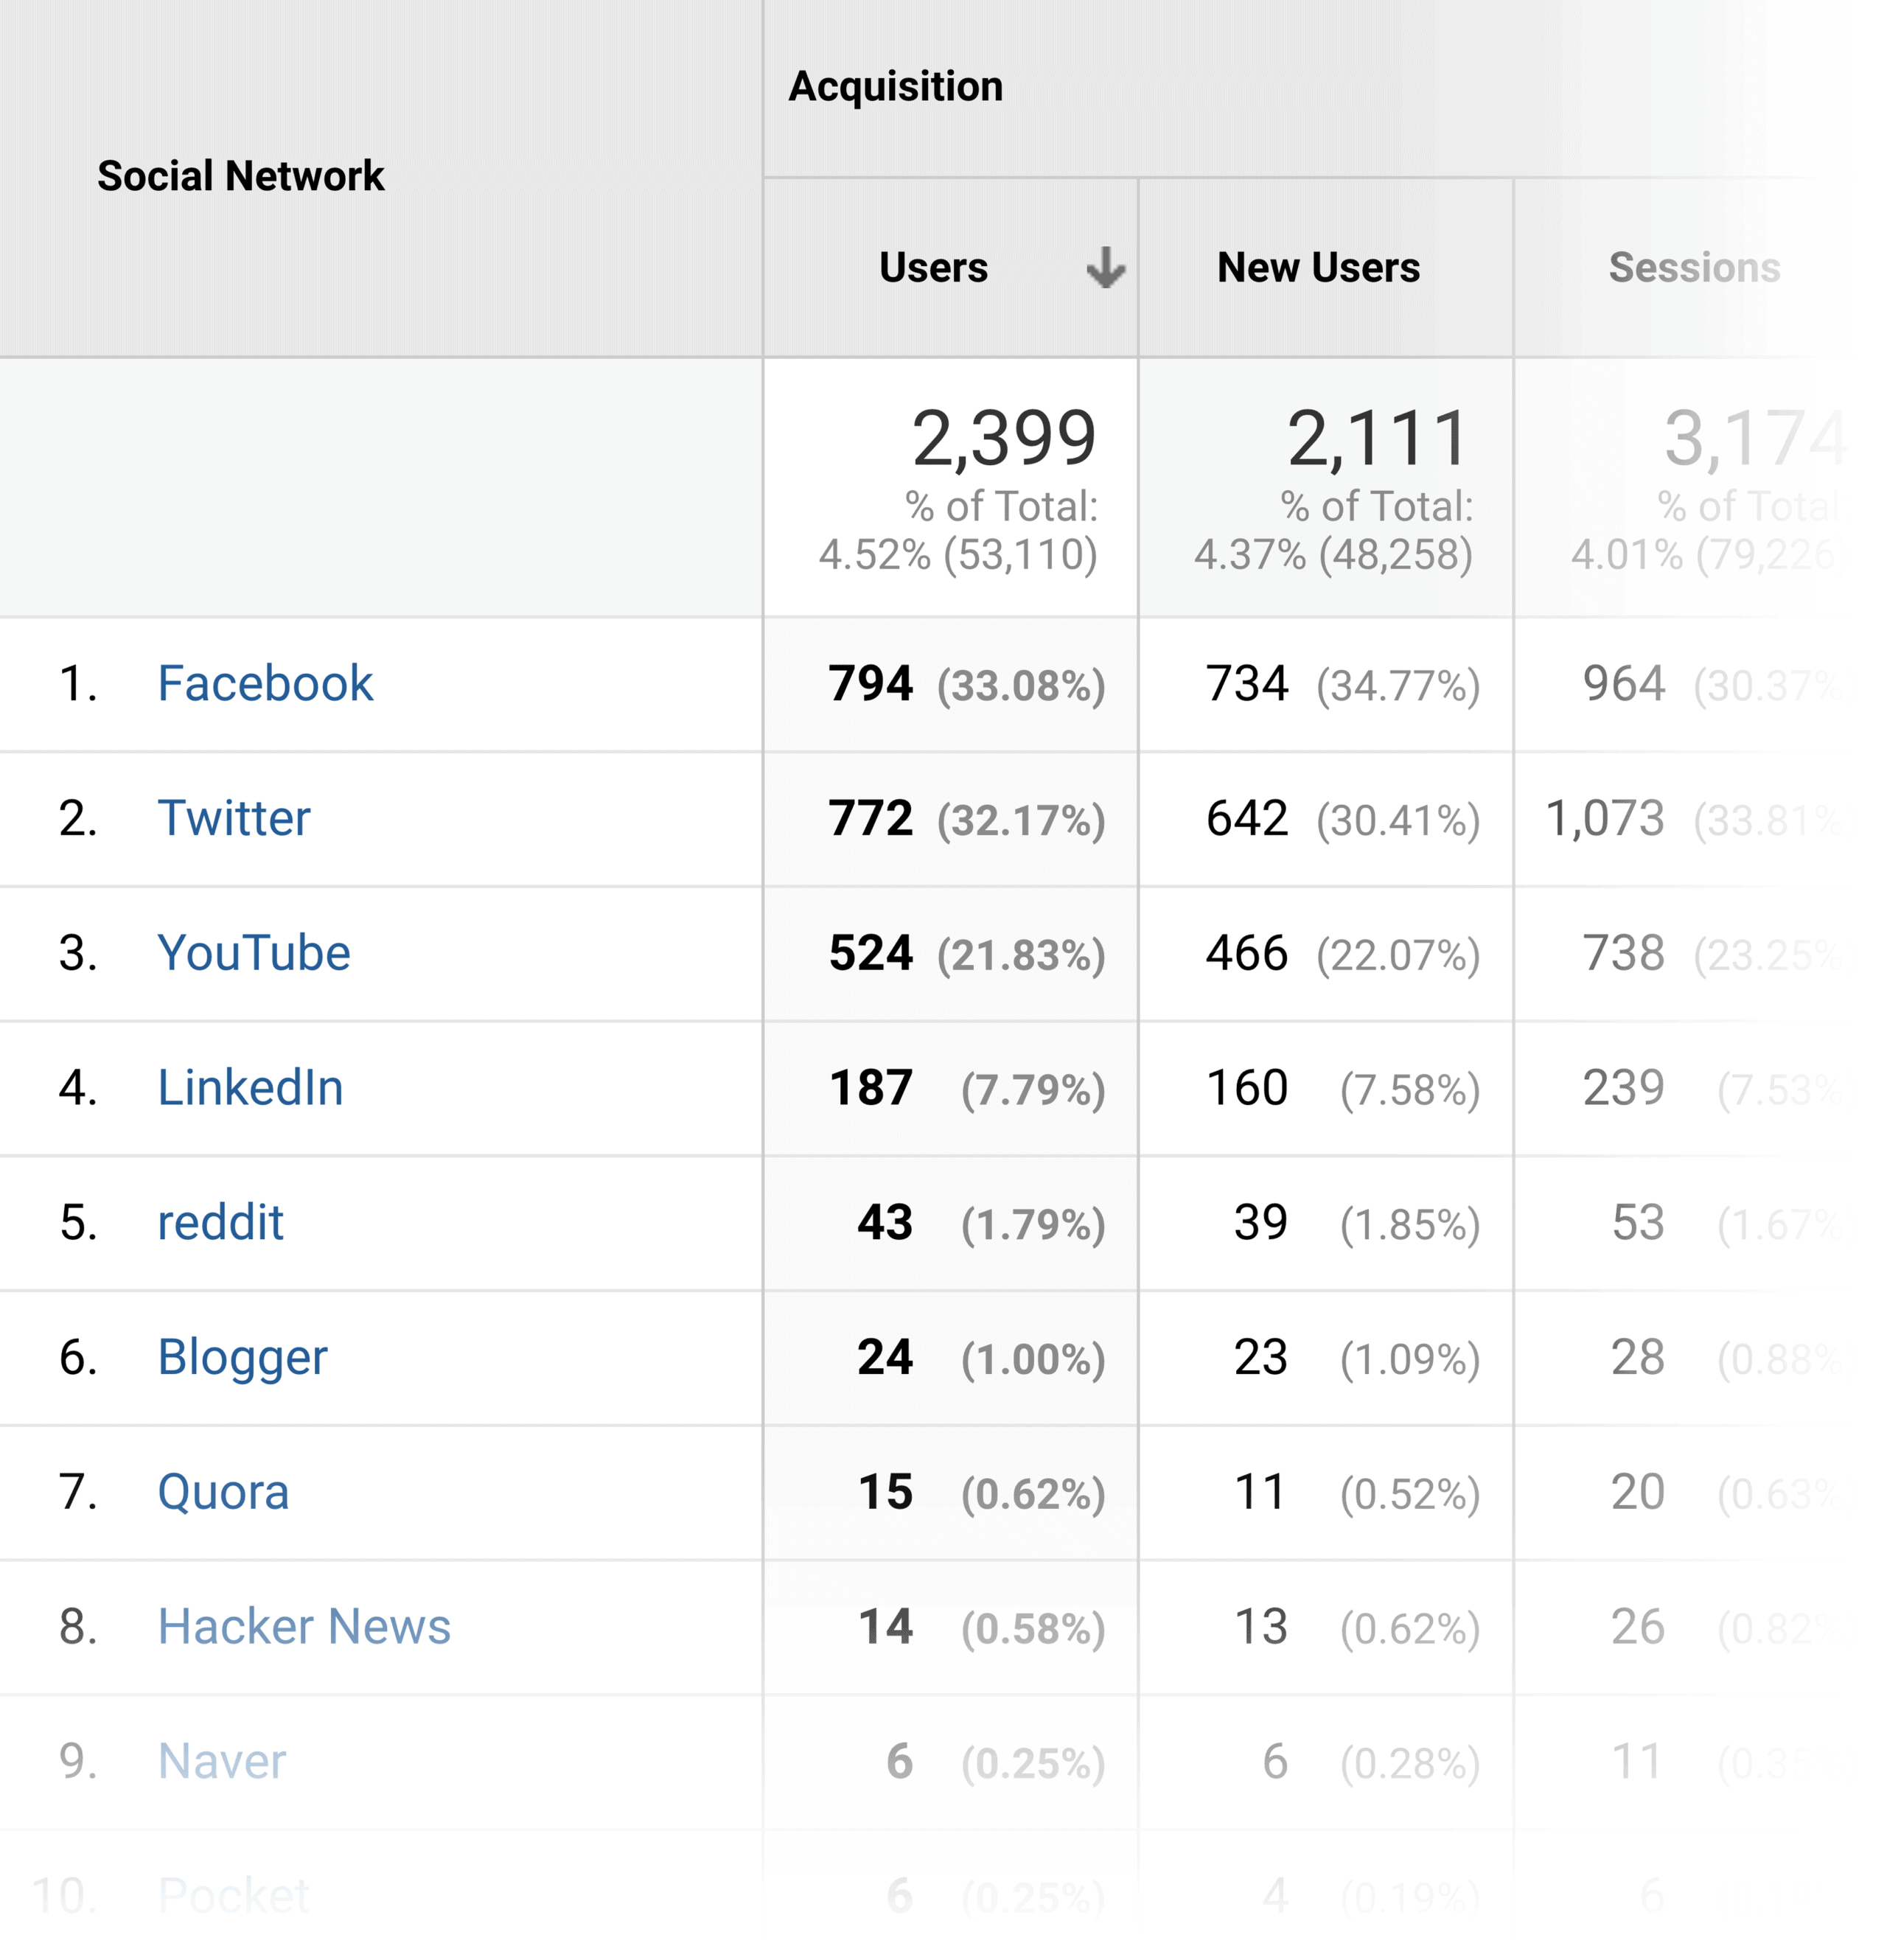Viewport: 1887px width, 1960px height.
Task: Click reddit Sessions value 53
Action: click(1637, 1222)
